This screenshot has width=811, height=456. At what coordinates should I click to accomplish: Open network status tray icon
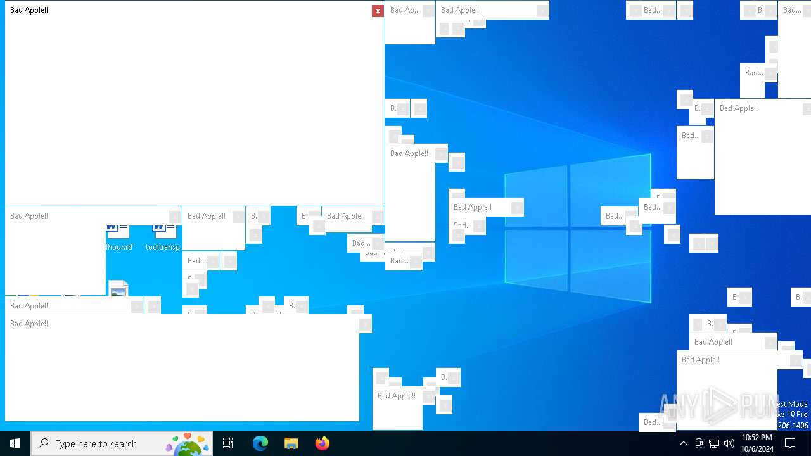[714, 443]
